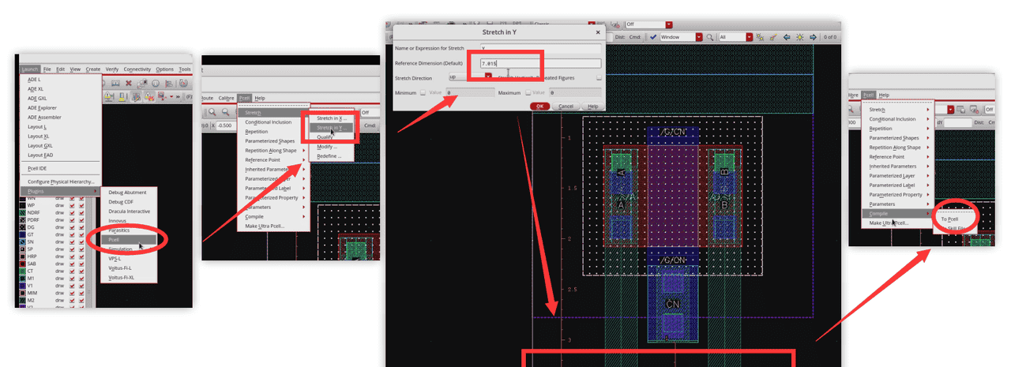The image size is (1011, 367).
Task: Open the Launch menu in the menu bar
Action: click(x=30, y=69)
